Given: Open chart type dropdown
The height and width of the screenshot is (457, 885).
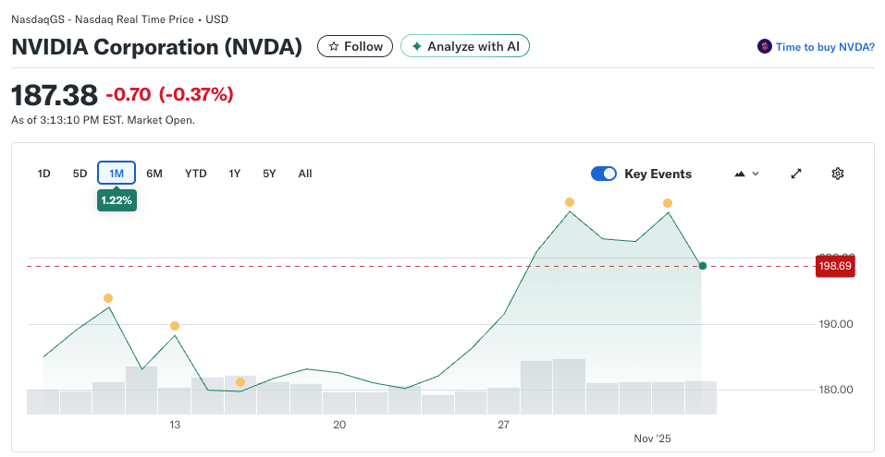Looking at the screenshot, I should coord(746,174).
